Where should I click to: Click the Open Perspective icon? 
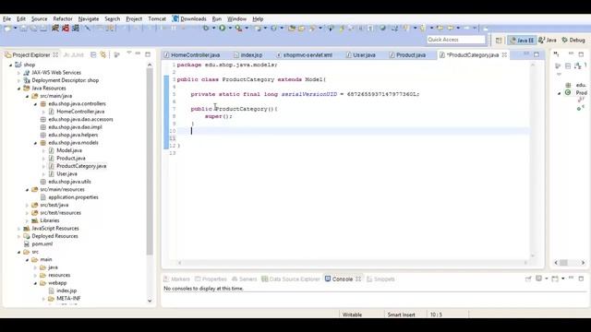click(499, 41)
